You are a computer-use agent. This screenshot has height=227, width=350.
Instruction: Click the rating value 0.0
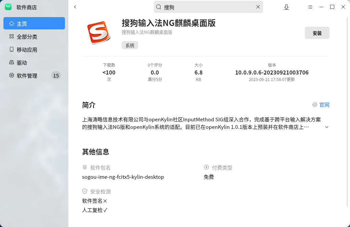coord(155,72)
